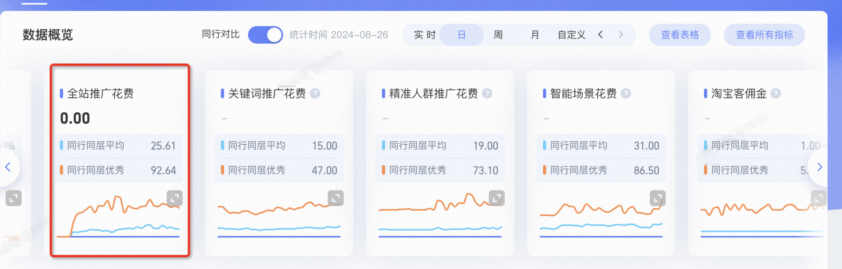Toggle the 同行对比 switch off
The image size is (842, 269).
265,35
